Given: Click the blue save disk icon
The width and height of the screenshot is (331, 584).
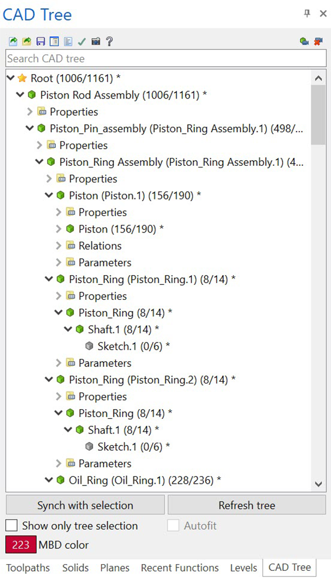Looking at the screenshot, I should point(40,42).
